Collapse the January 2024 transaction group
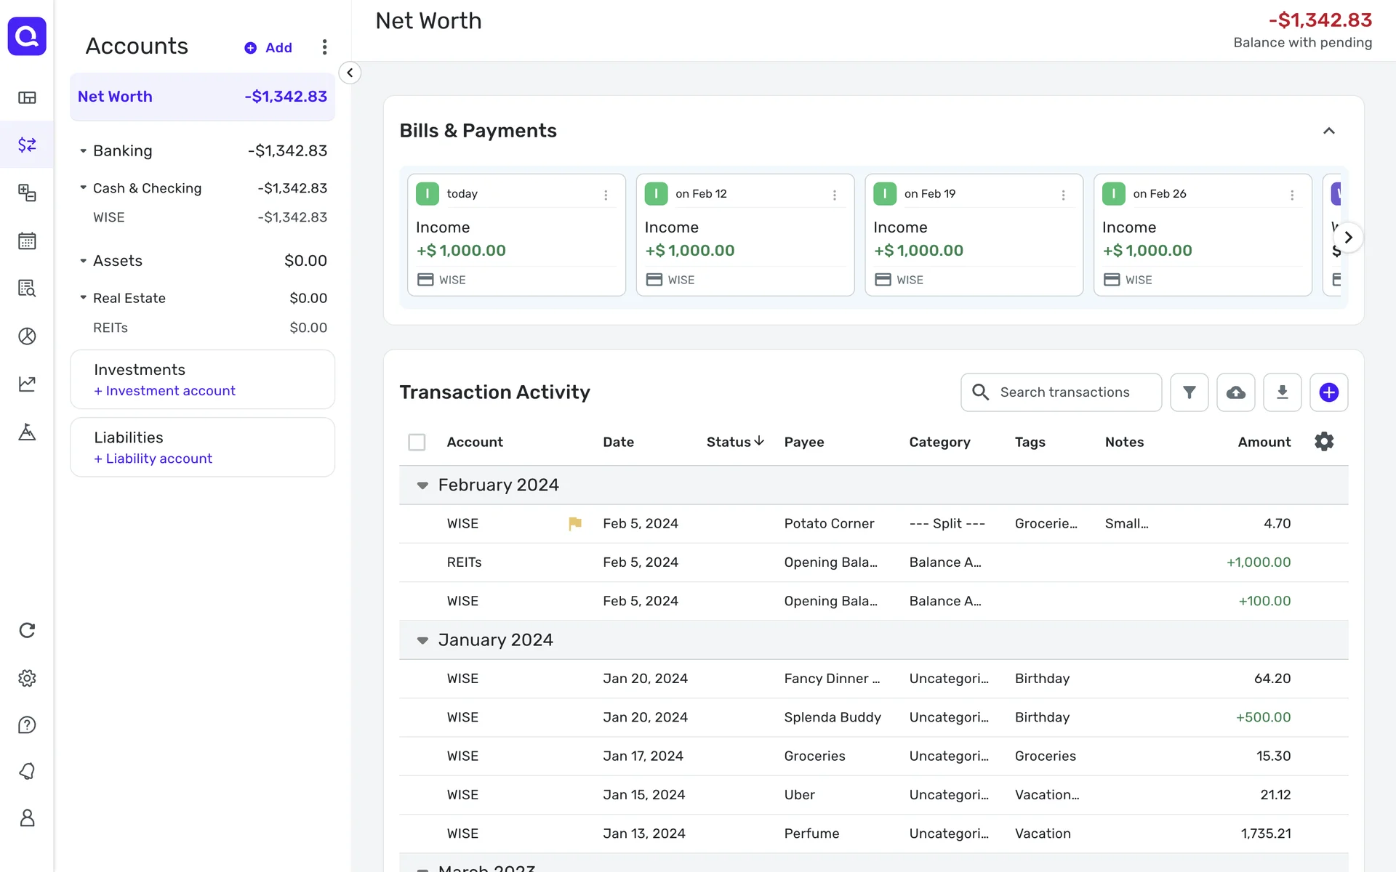 pyautogui.click(x=422, y=640)
